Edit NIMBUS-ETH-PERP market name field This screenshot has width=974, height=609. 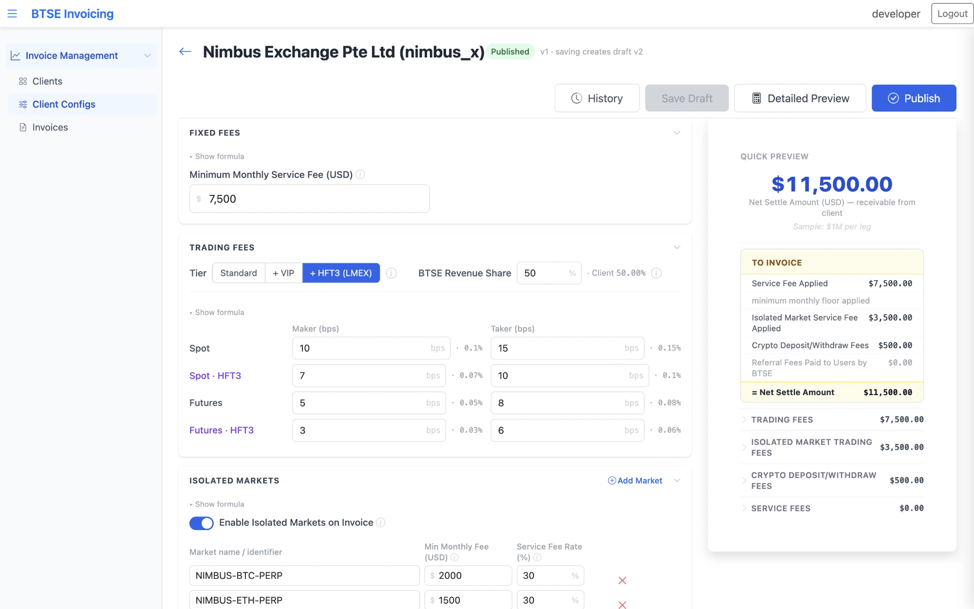pos(304,600)
